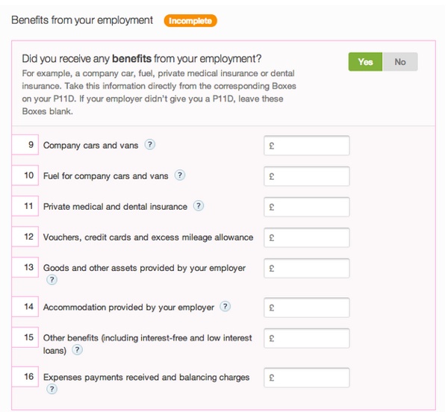Select the Vouchers and credit cards amount field

(x=307, y=237)
